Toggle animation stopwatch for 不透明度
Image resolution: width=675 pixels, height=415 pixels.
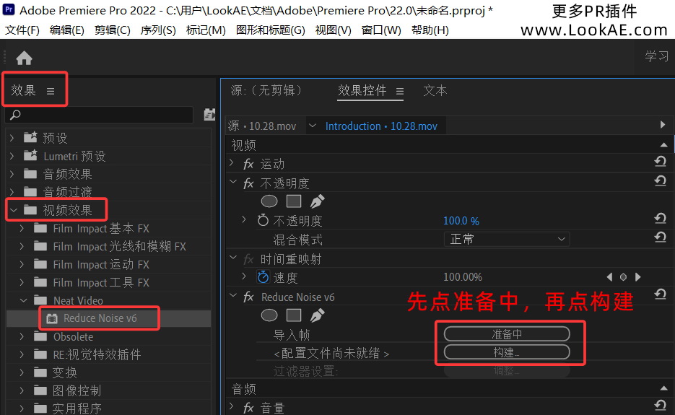point(264,221)
